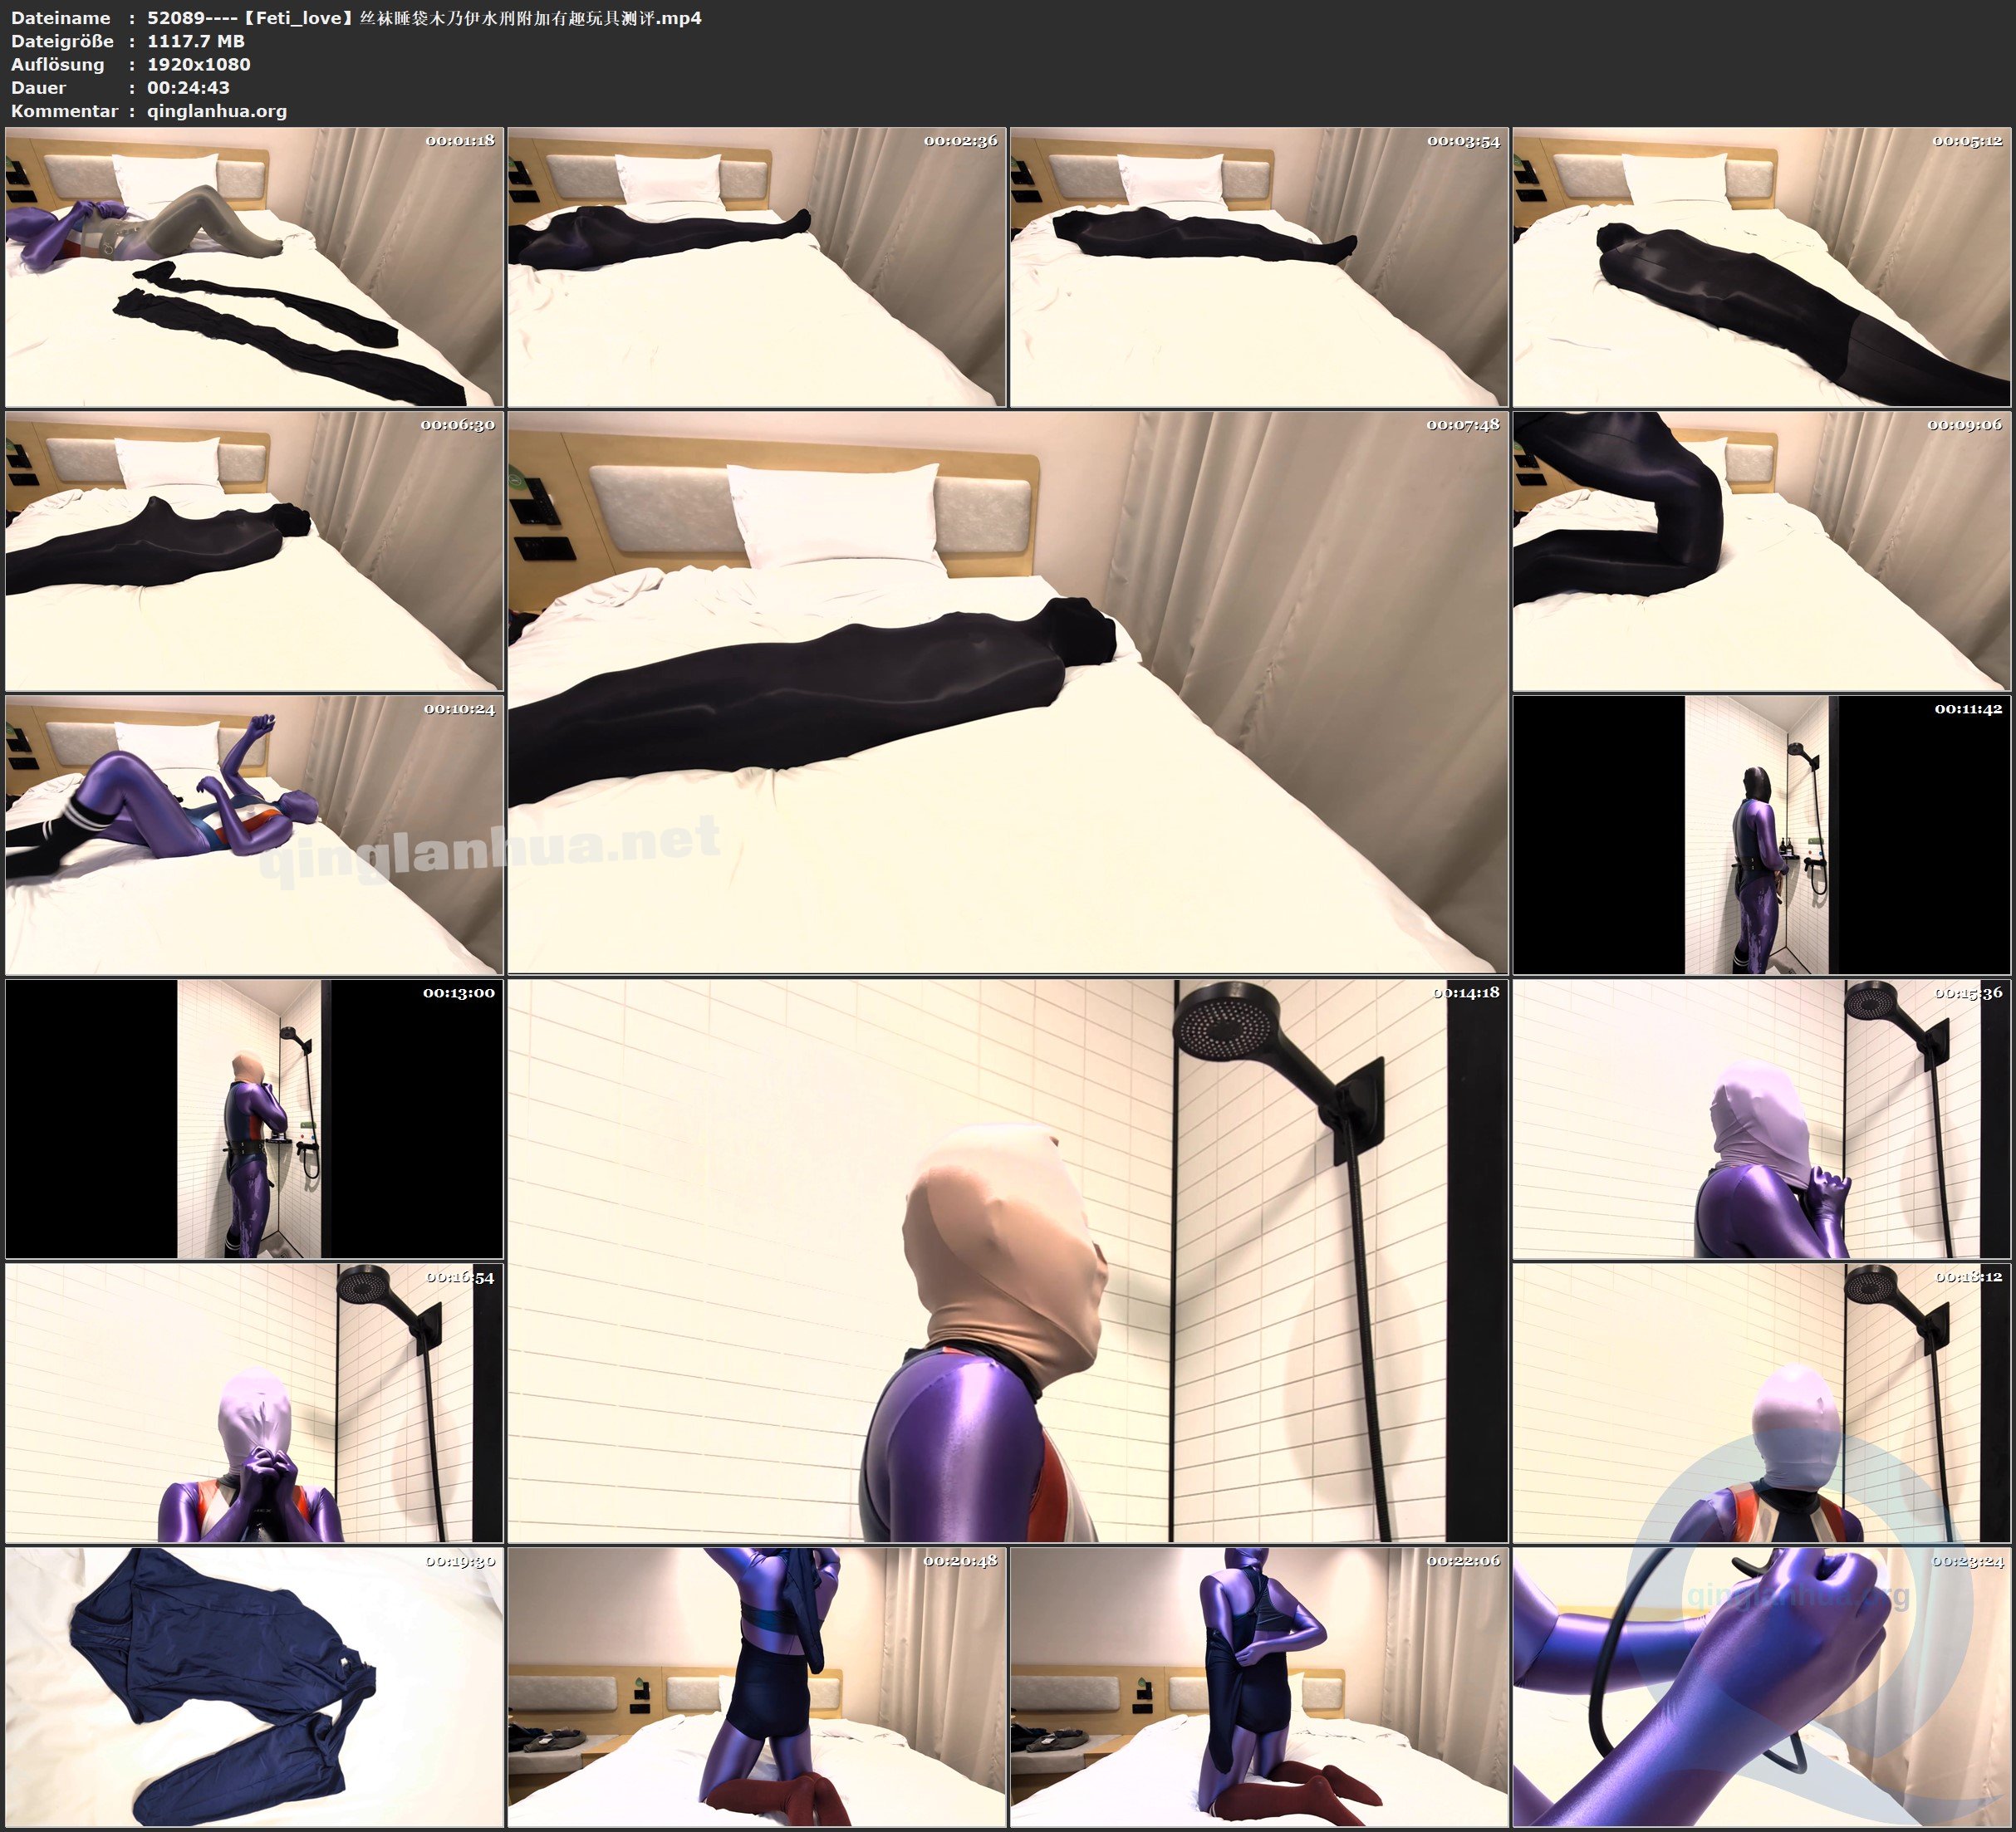
Task: Open the frame stamped 00:22:06
Action: click(x=1259, y=1687)
